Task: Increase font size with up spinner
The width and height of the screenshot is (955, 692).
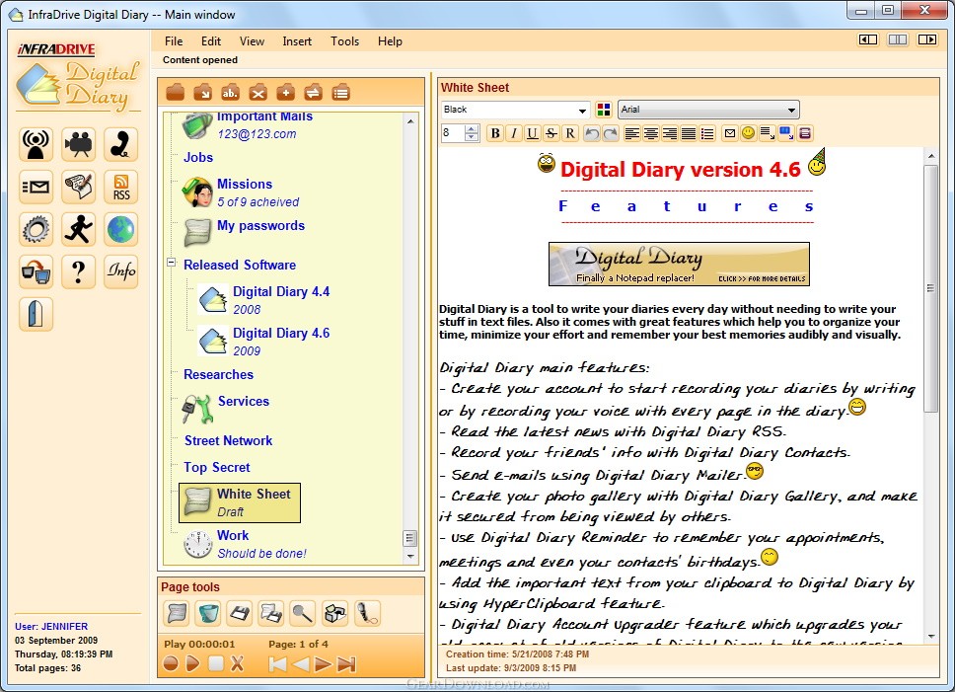Action: click(x=472, y=128)
